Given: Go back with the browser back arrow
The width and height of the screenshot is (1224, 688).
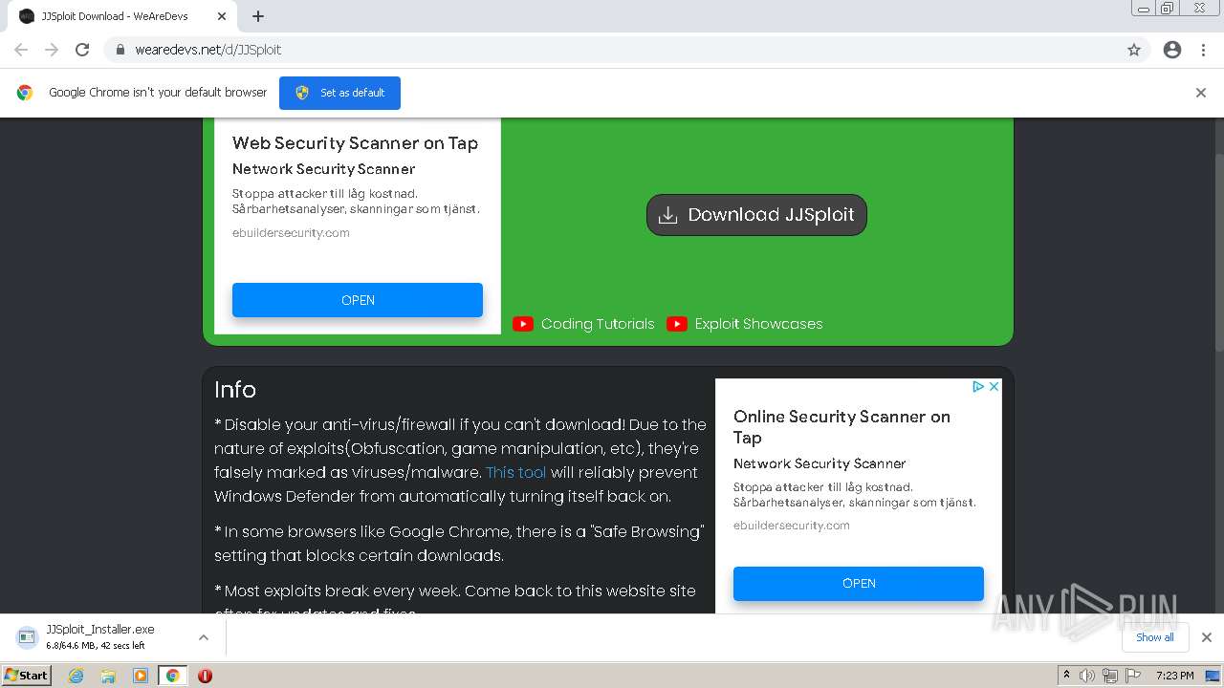Looking at the screenshot, I should point(21,50).
